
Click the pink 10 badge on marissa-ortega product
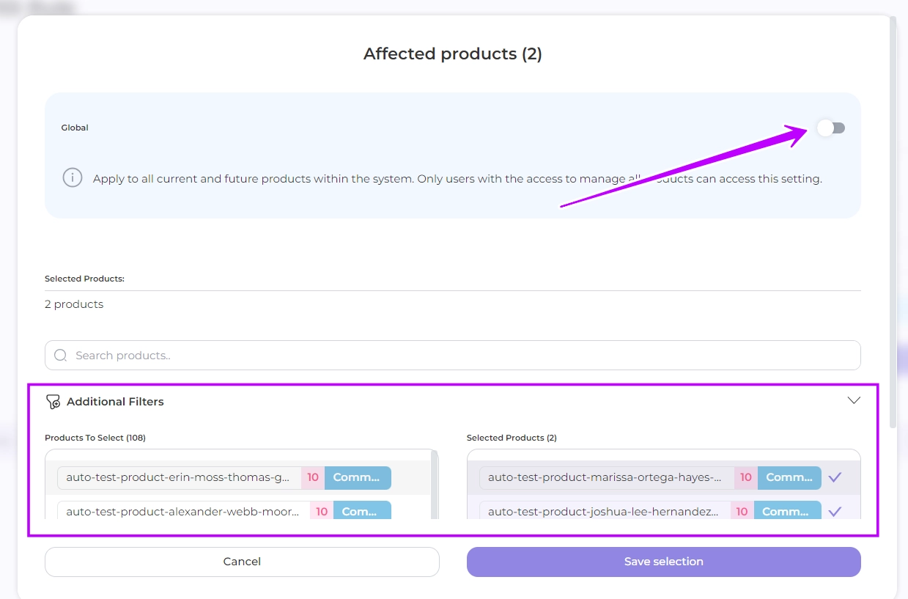746,477
